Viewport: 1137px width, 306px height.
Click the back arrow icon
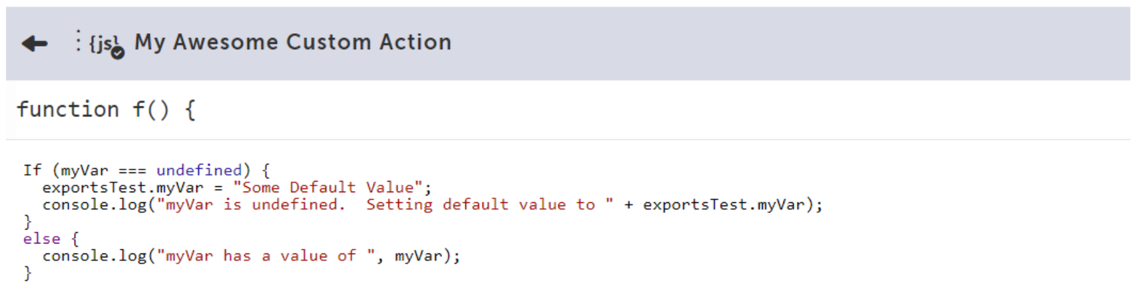pos(35,44)
